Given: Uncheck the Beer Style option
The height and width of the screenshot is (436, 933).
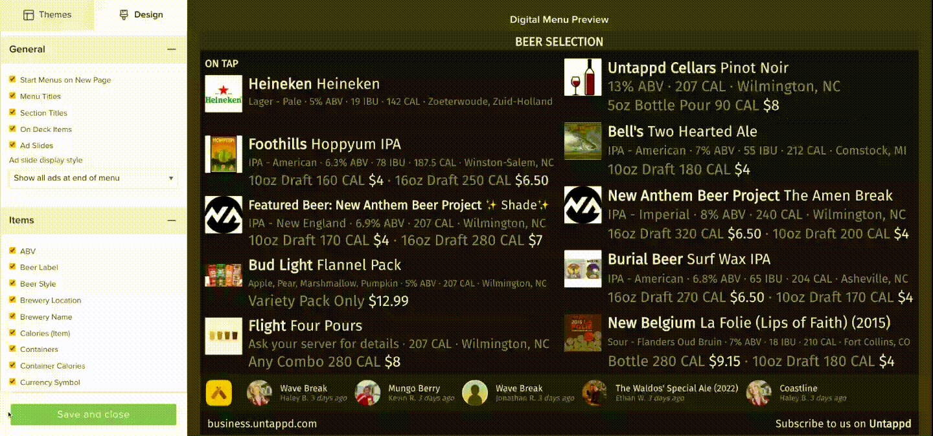Looking at the screenshot, I should tap(12, 283).
